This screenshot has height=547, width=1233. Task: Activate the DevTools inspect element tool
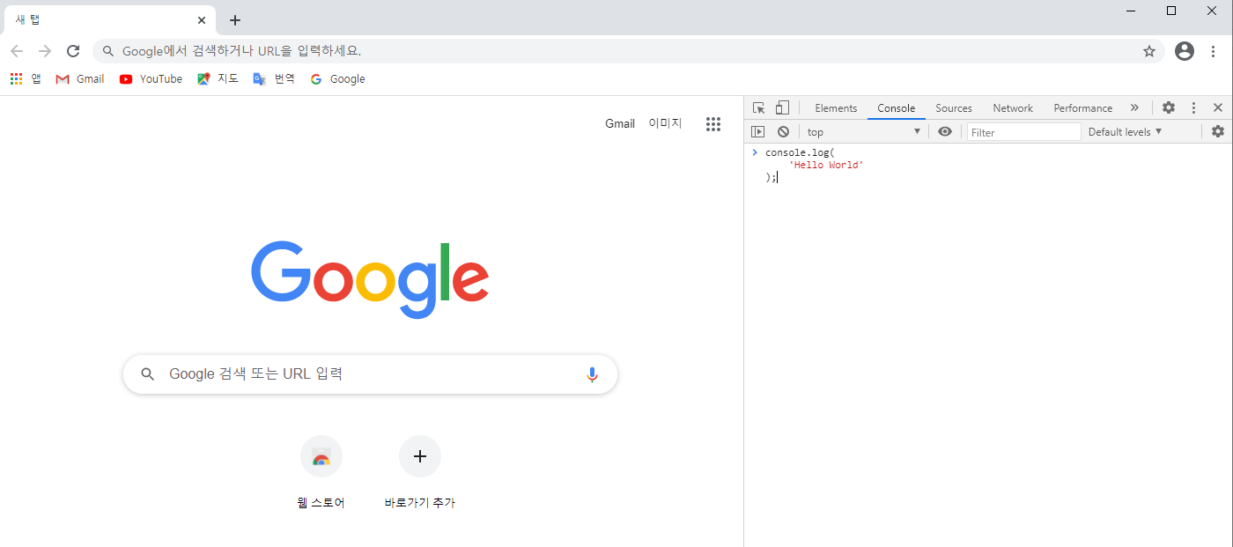(758, 108)
